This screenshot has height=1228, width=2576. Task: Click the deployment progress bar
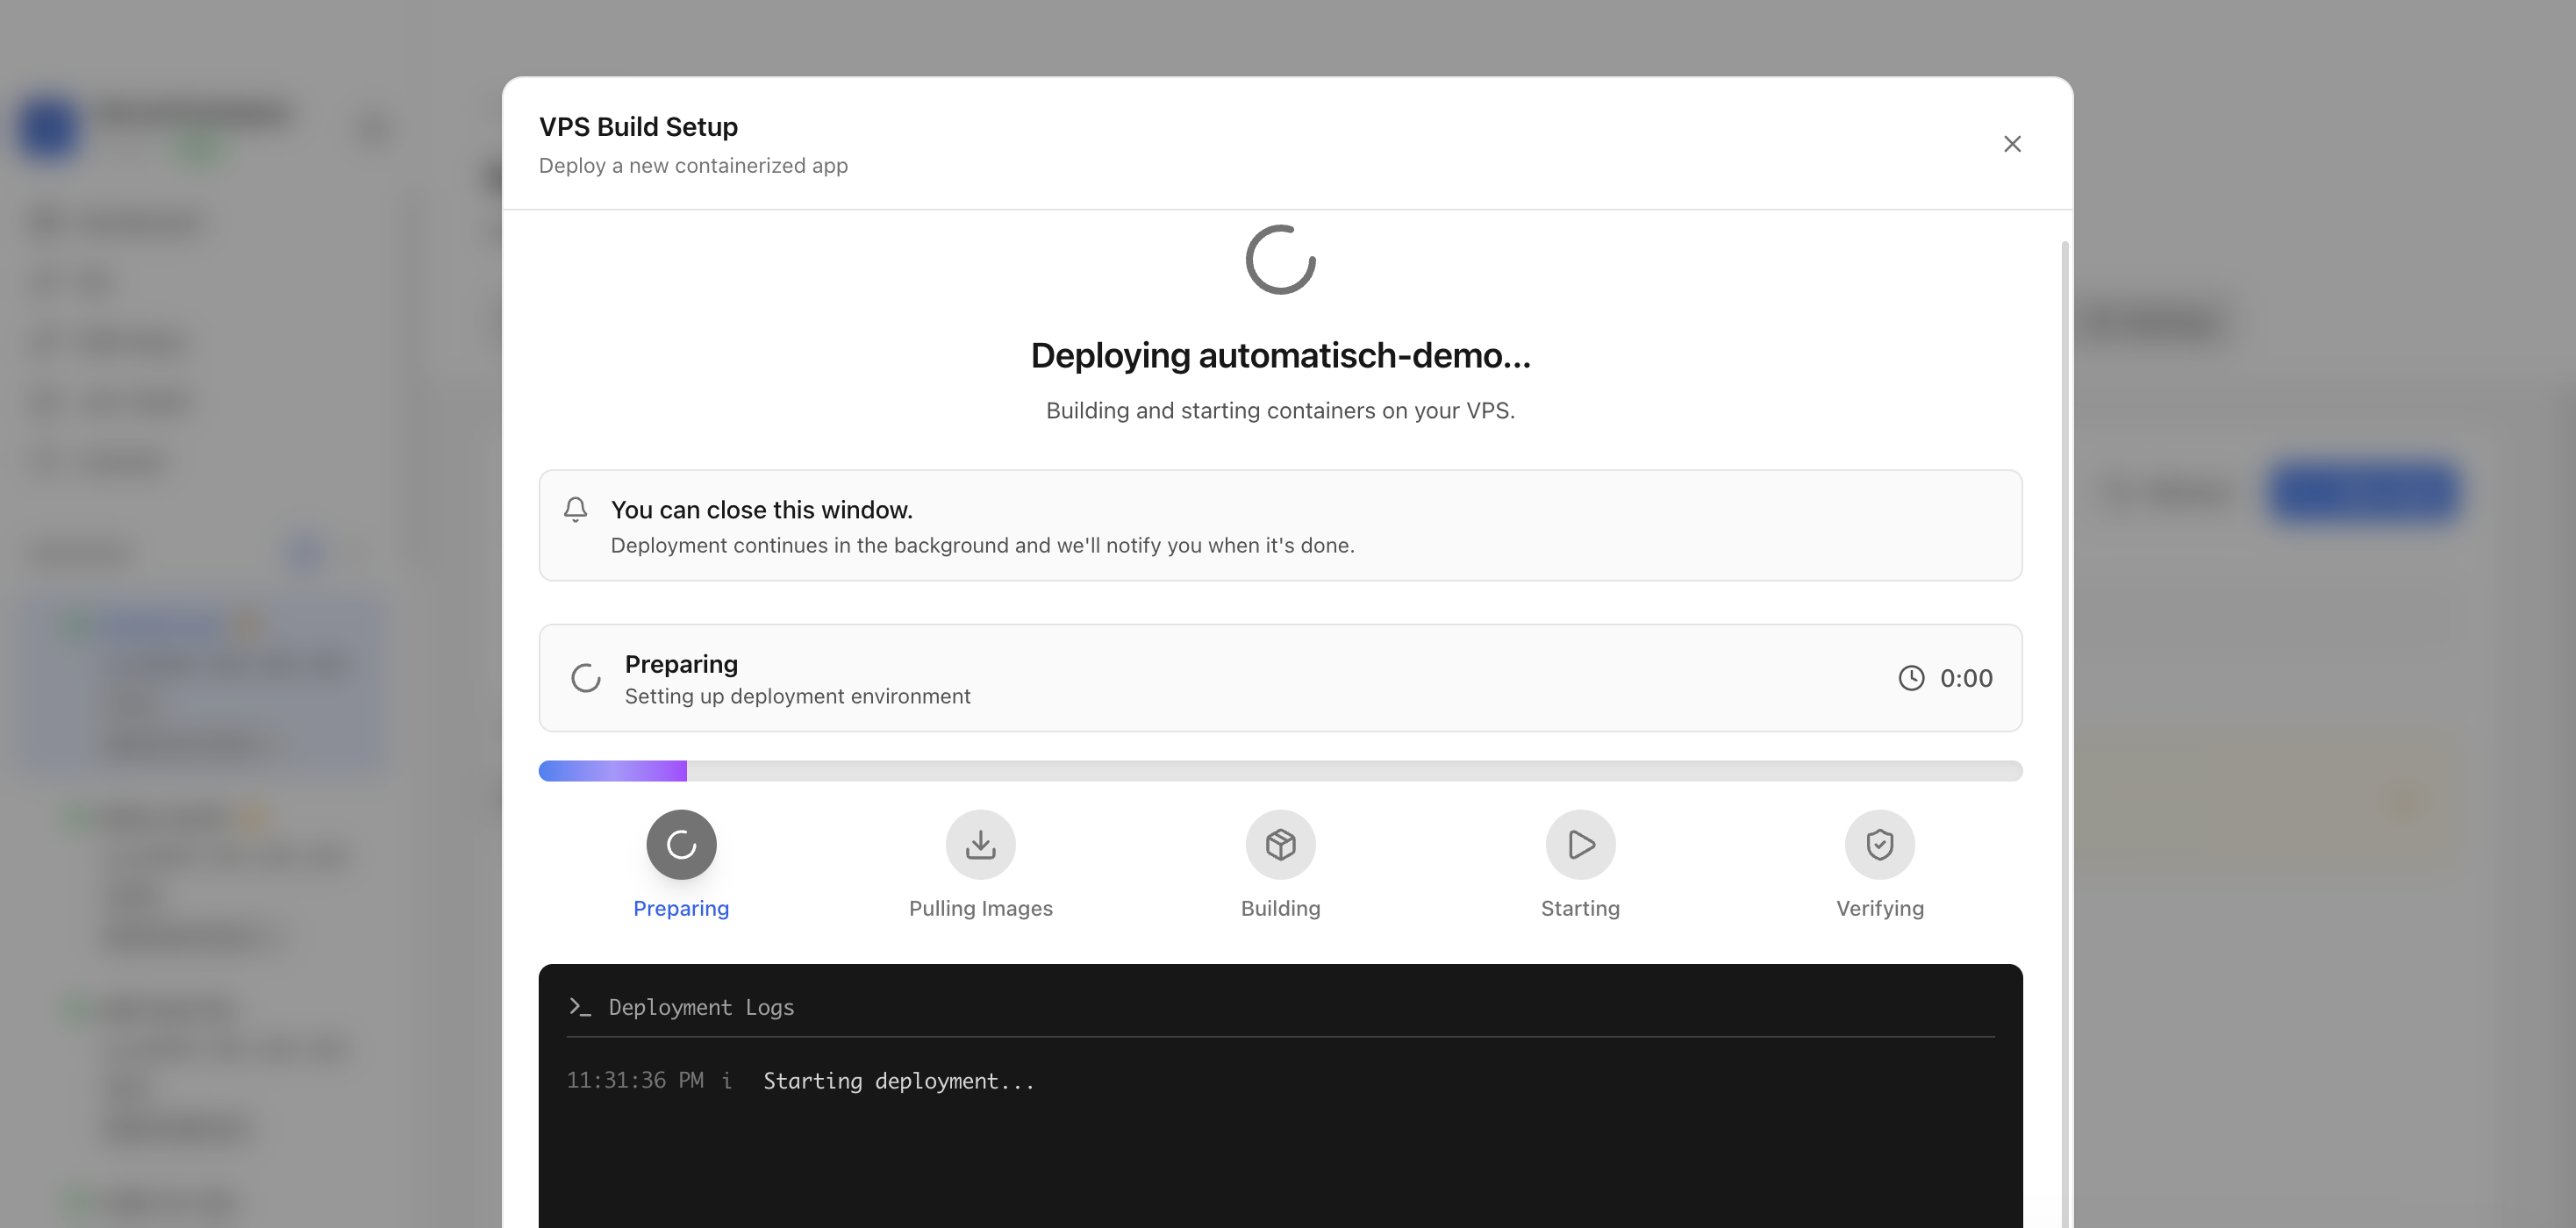click(x=1280, y=770)
